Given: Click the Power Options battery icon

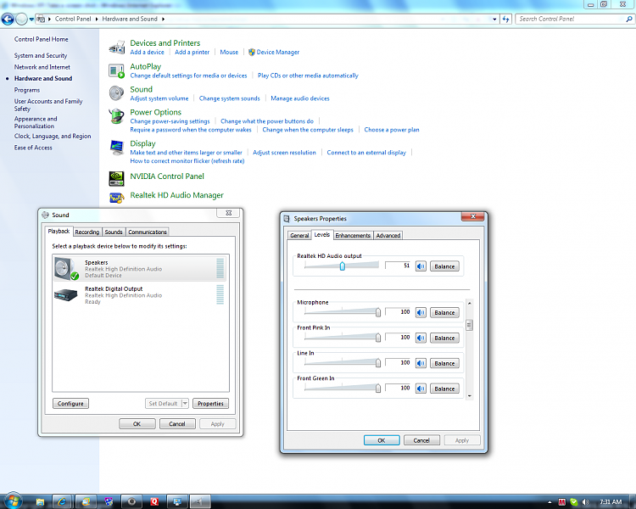Looking at the screenshot, I should click(x=117, y=116).
